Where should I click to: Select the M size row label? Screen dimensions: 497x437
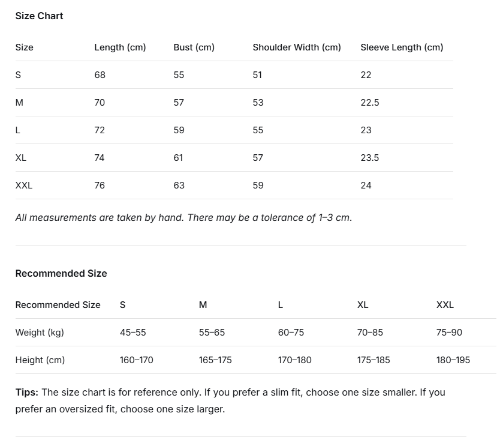pos(19,103)
